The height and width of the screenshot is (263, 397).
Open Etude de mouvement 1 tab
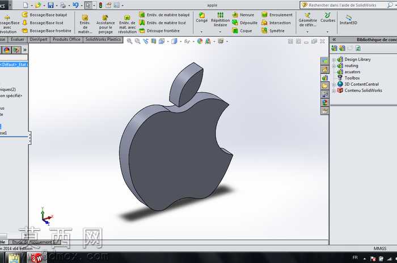34,242
